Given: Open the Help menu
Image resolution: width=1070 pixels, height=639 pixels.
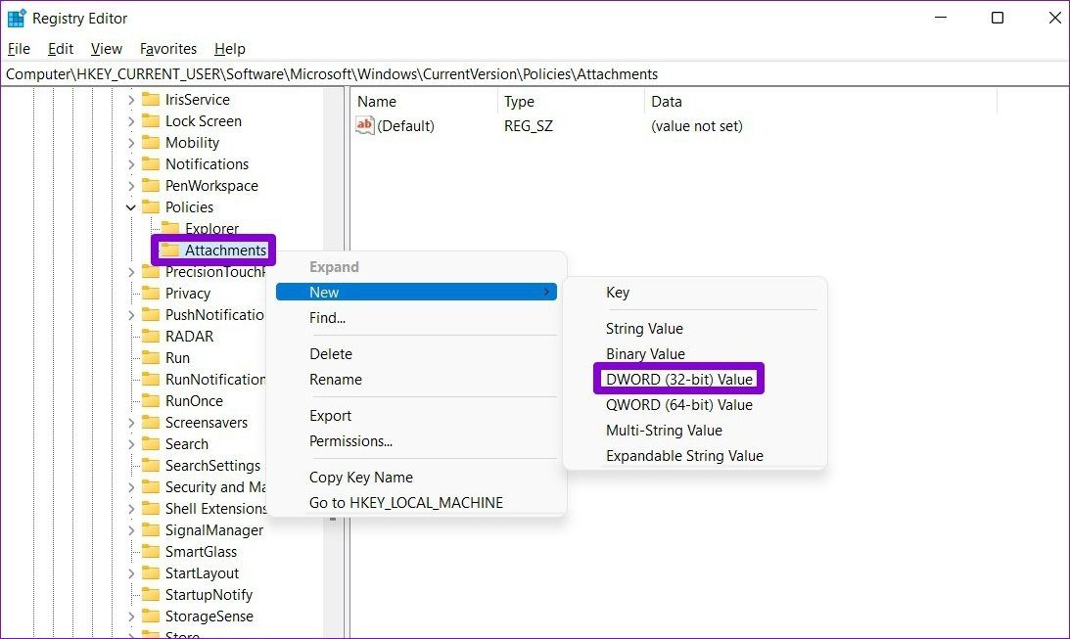Looking at the screenshot, I should click(x=229, y=49).
